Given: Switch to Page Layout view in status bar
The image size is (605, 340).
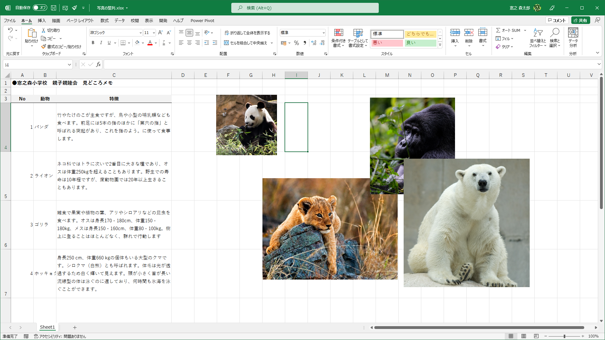Looking at the screenshot, I should (524, 336).
